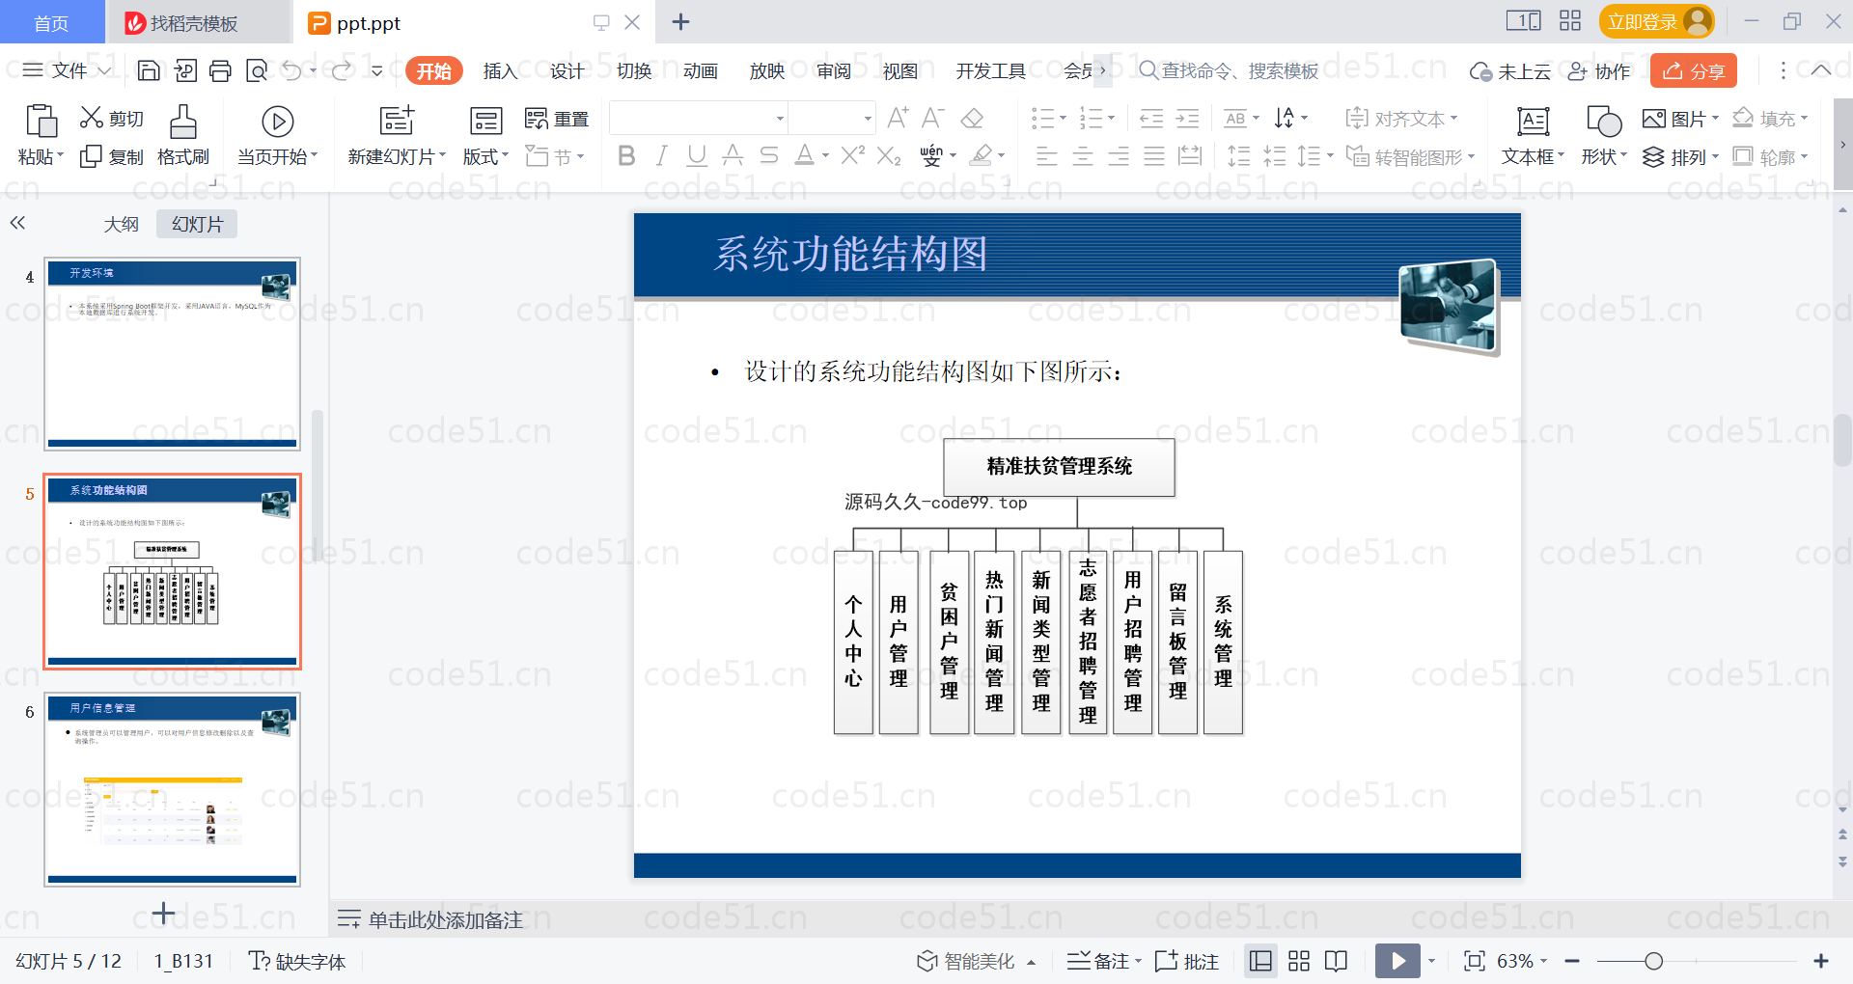1853x984 pixels.
Task: Open the 设计 ribbon tab
Action: coord(567,70)
